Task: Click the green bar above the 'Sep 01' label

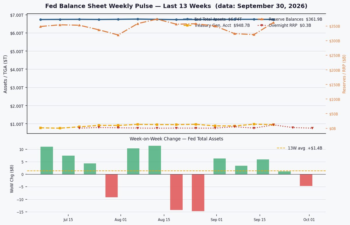Action: (x=220, y=166)
